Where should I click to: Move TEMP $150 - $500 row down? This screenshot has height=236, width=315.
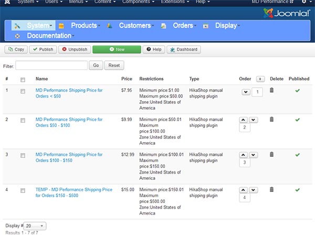point(254,190)
